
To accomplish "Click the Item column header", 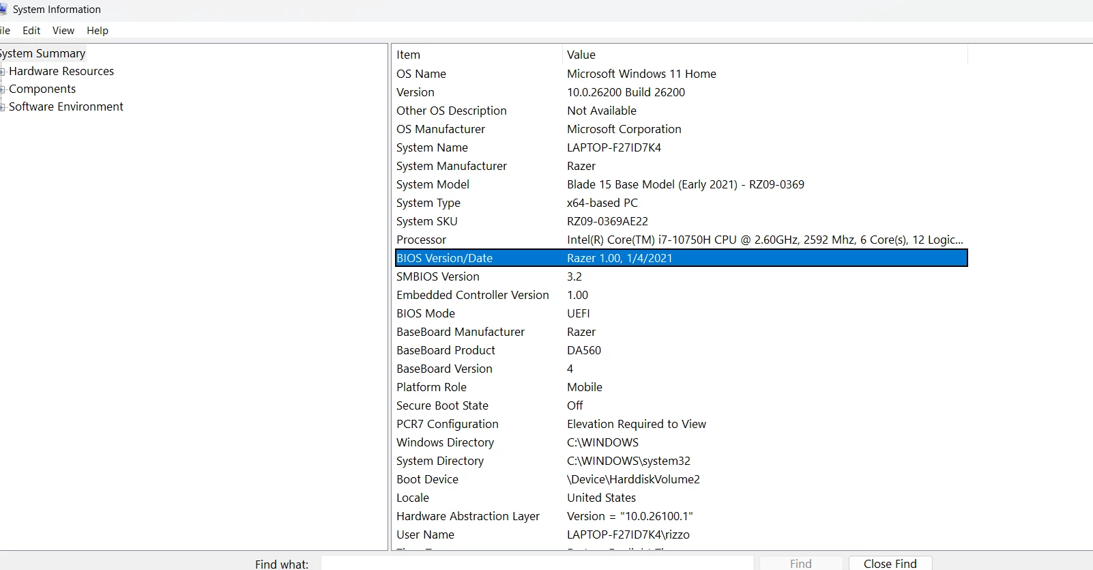I will click(477, 55).
